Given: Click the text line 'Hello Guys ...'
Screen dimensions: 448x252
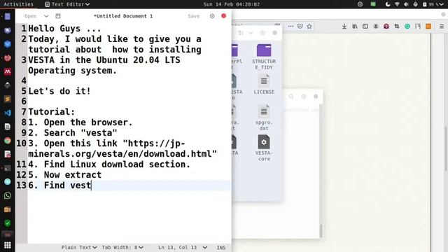Looking at the screenshot, I should (x=64, y=29).
